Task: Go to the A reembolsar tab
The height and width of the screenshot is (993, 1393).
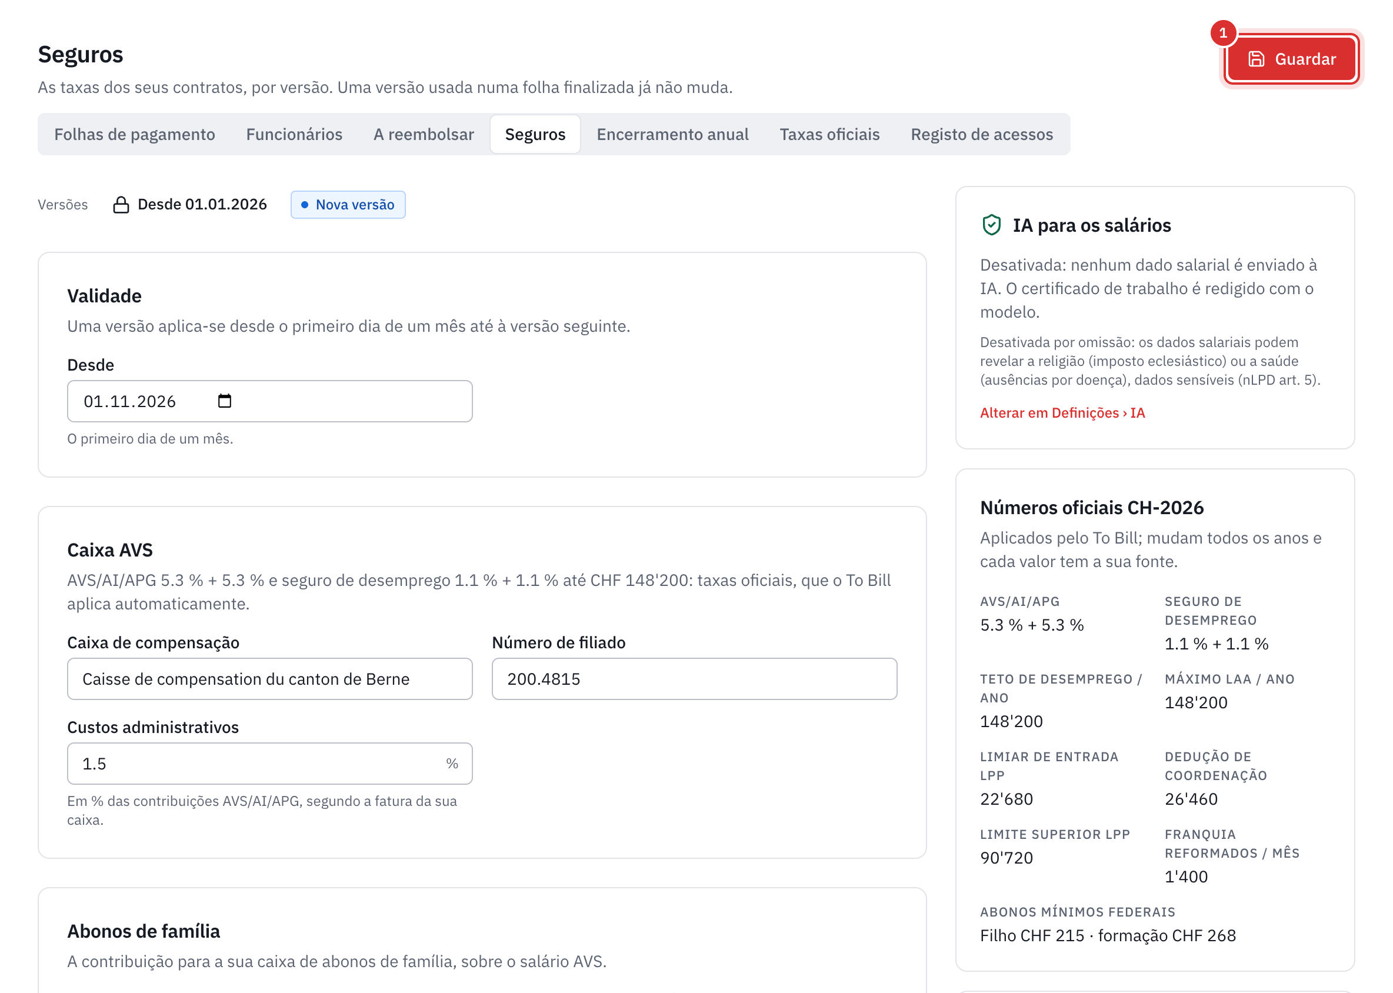Action: [424, 134]
